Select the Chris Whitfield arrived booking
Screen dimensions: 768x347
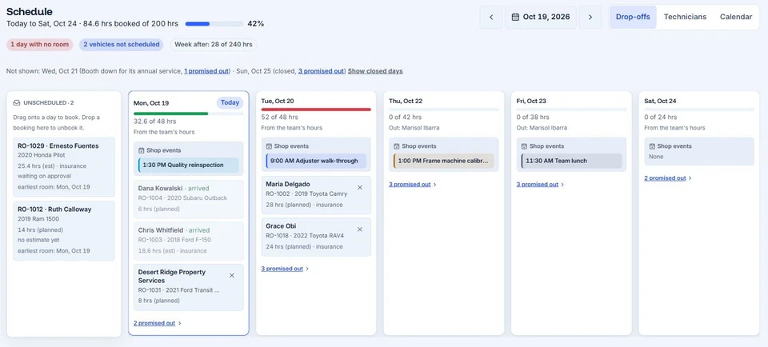(189, 241)
